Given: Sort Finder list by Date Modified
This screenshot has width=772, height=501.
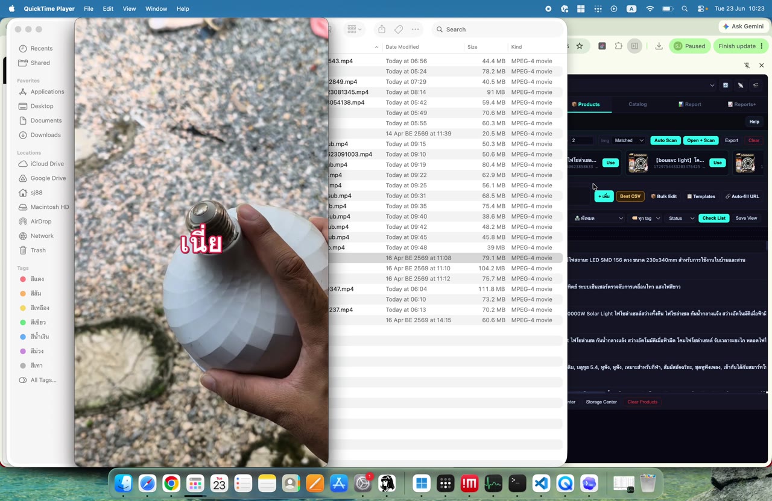Looking at the screenshot, I should click(x=402, y=47).
